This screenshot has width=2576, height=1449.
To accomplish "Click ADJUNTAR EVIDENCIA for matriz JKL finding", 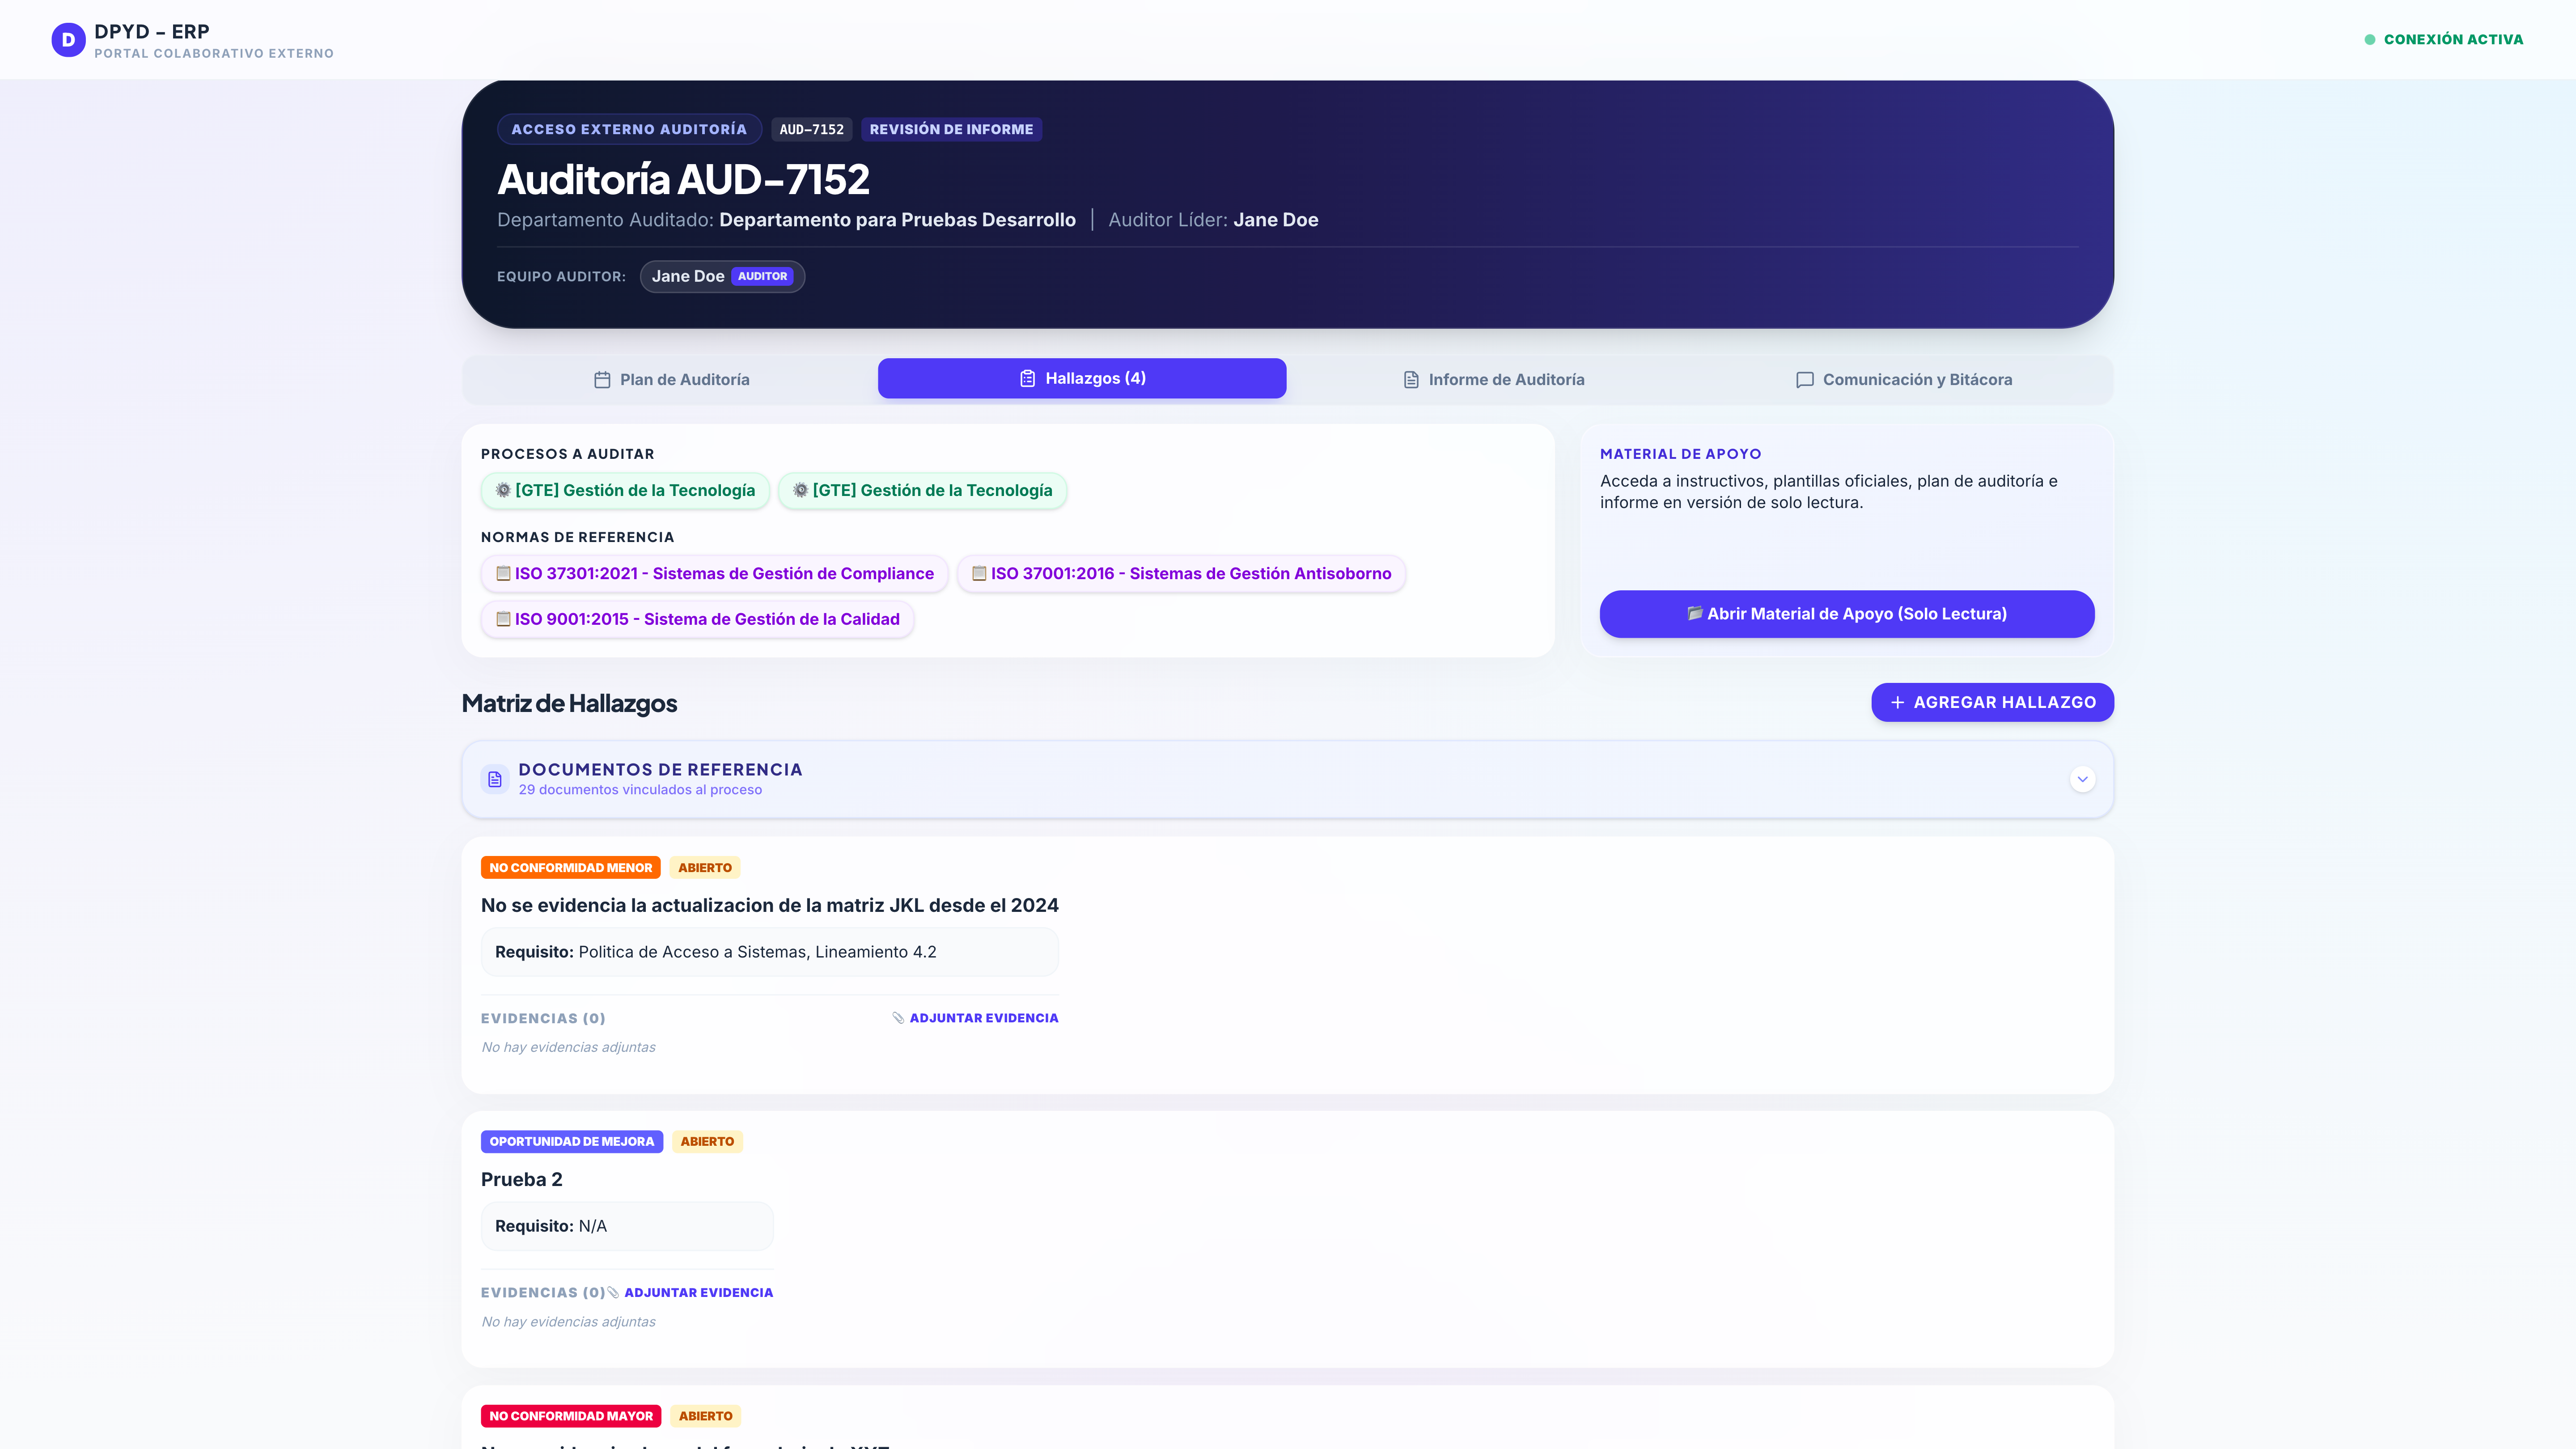I will tap(975, 1018).
